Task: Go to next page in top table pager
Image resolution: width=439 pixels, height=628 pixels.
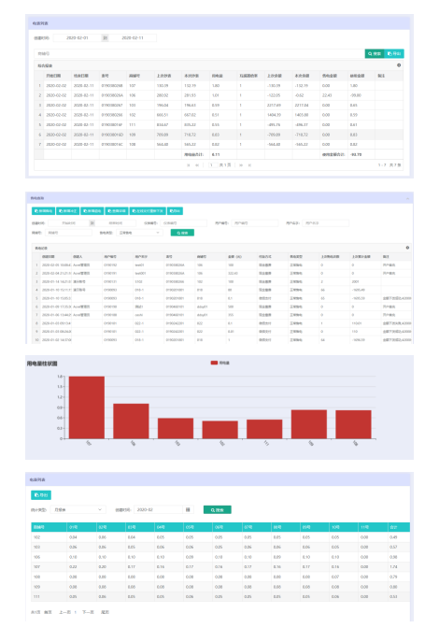Action: click(x=241, y=165)
